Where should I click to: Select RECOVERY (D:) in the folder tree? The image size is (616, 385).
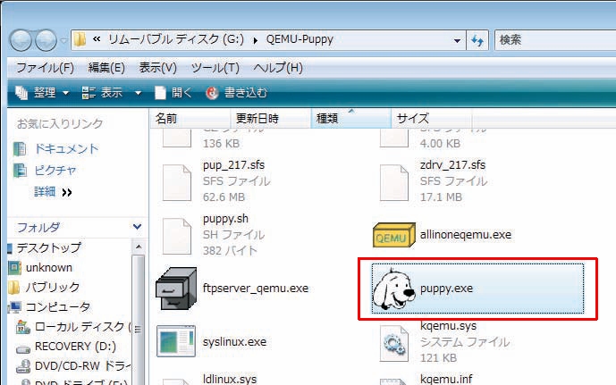point(75,347)
